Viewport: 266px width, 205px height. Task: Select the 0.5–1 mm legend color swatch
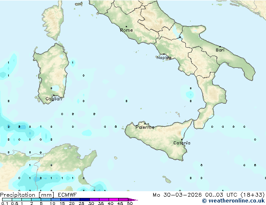pos(17,200)
